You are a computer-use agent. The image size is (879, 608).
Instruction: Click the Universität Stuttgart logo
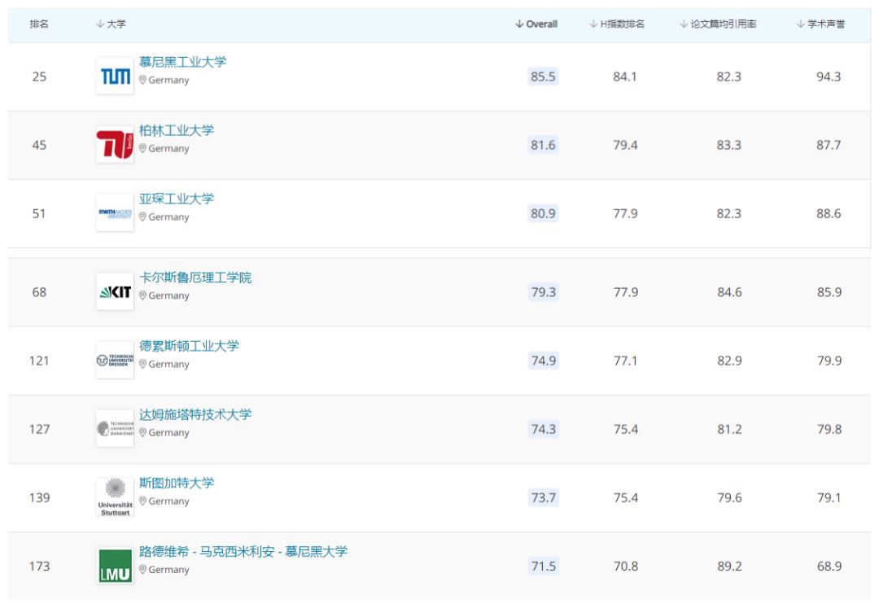coord(115,497)
